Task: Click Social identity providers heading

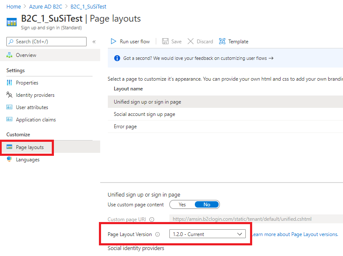Action: [x=136, y=248]
